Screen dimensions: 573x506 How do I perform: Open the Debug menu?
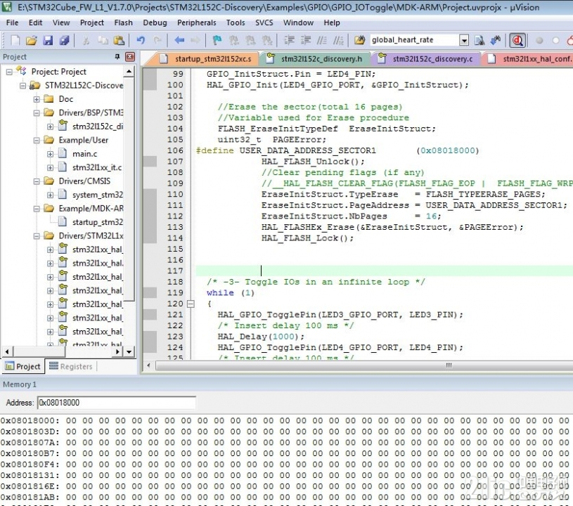coord(155,22)
